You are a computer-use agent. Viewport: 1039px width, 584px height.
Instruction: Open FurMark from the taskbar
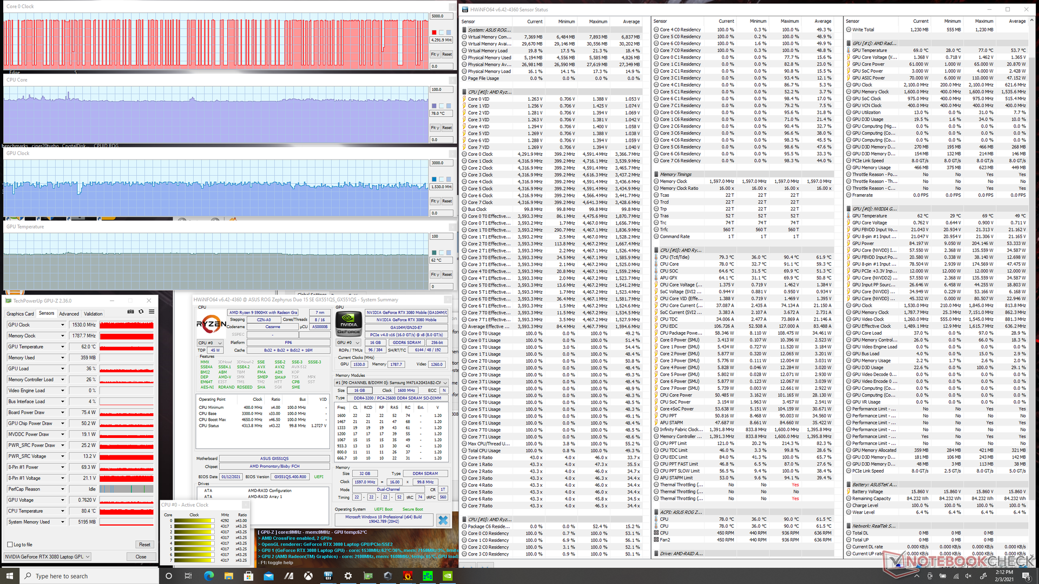tap(407, 576)
